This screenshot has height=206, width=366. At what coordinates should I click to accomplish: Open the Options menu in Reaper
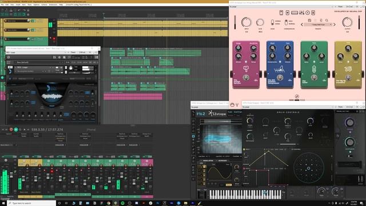[x=37, y=5]
